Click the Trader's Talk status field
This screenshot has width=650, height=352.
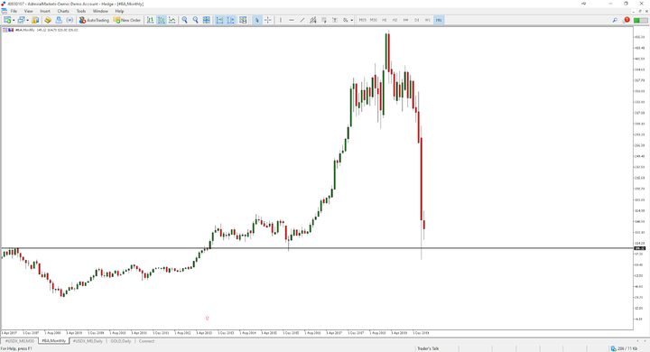tap(428, 348)
